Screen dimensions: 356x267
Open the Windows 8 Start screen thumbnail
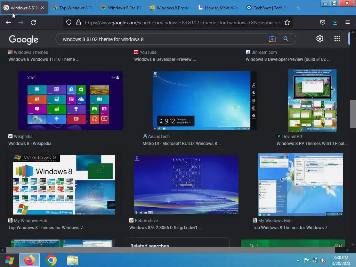coord(71,100)
